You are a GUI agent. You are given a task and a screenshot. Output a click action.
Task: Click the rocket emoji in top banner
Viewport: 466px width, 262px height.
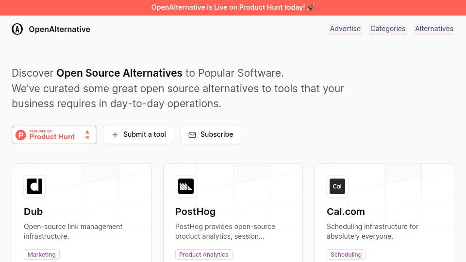(311, 7)
